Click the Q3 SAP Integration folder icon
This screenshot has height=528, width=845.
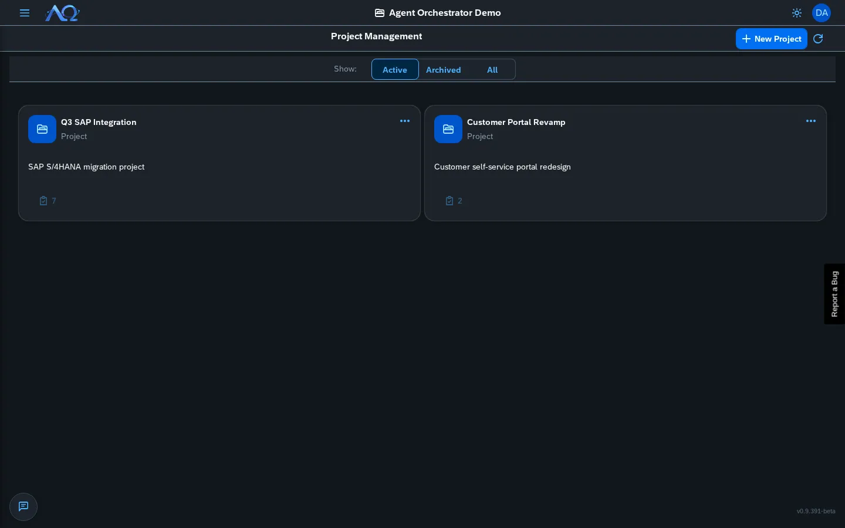point(42,129)
